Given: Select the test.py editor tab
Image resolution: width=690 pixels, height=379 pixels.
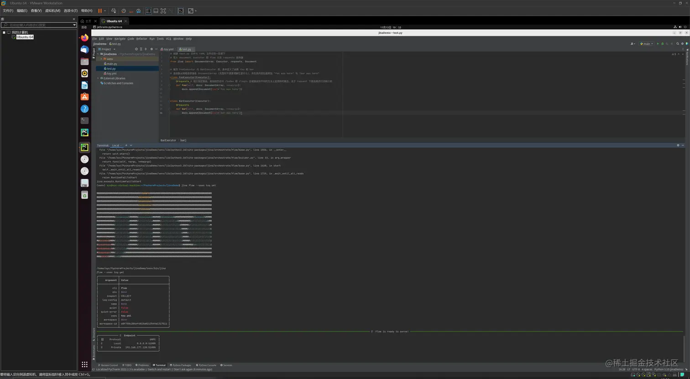Looking at the screenshot, I should click(x=186, y=49).
